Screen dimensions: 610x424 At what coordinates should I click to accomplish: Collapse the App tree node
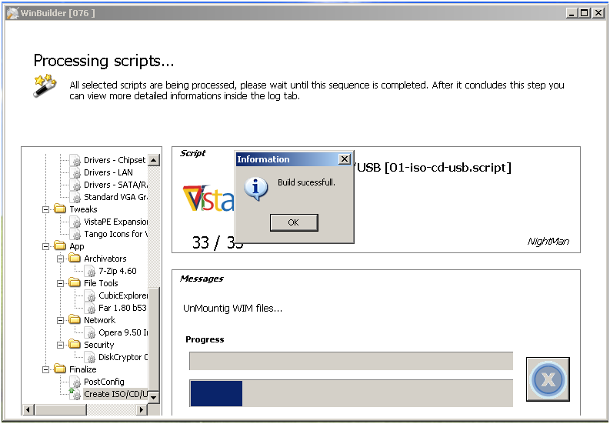[46, 246]
